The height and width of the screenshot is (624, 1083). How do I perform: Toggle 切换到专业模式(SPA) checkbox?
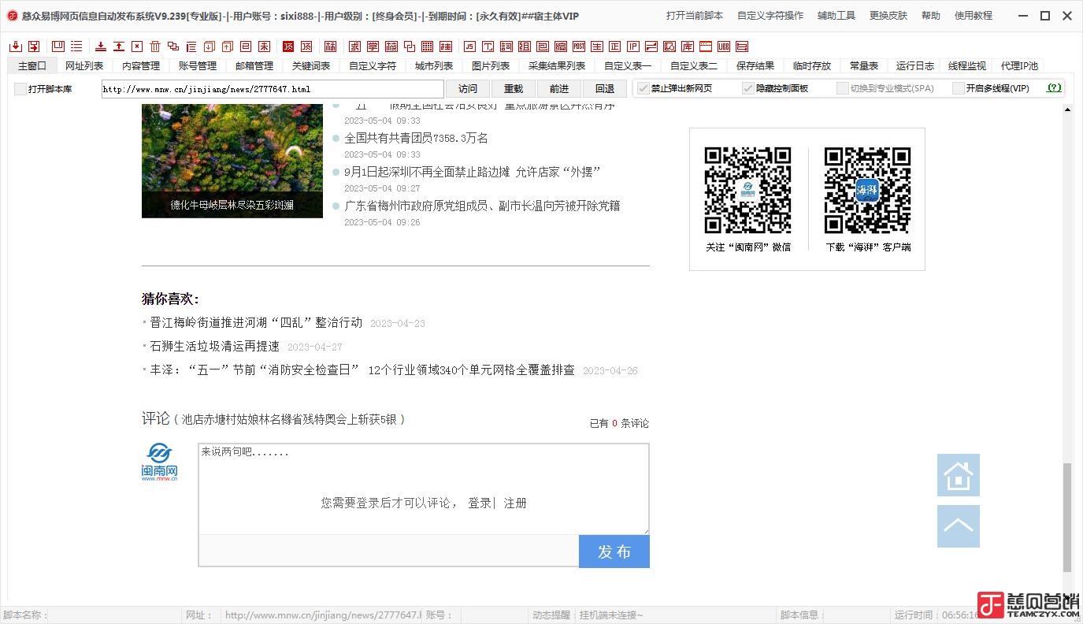pyautogui.click(x=843, y=88)
